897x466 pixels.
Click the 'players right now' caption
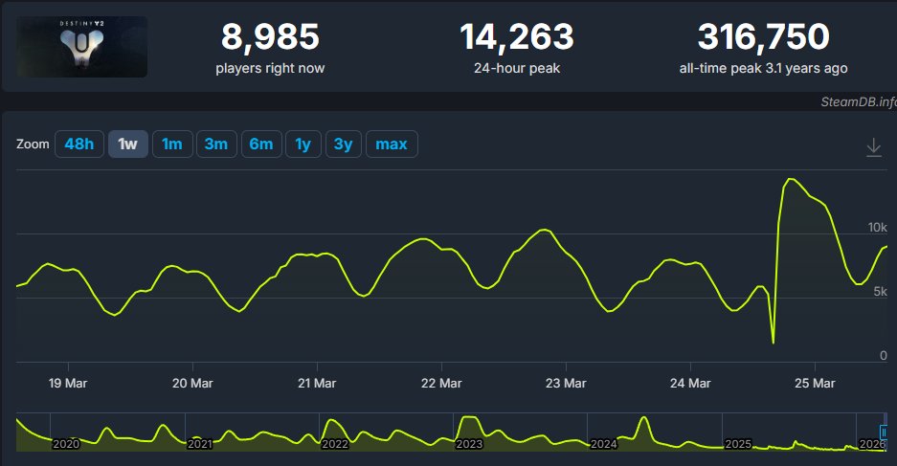[270, 69]
